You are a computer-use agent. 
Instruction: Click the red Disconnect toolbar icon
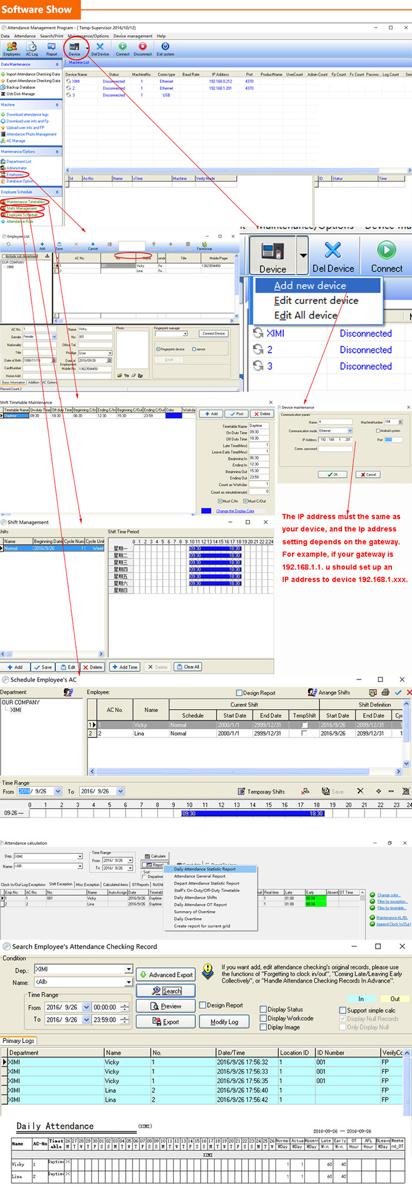(142, 46)
